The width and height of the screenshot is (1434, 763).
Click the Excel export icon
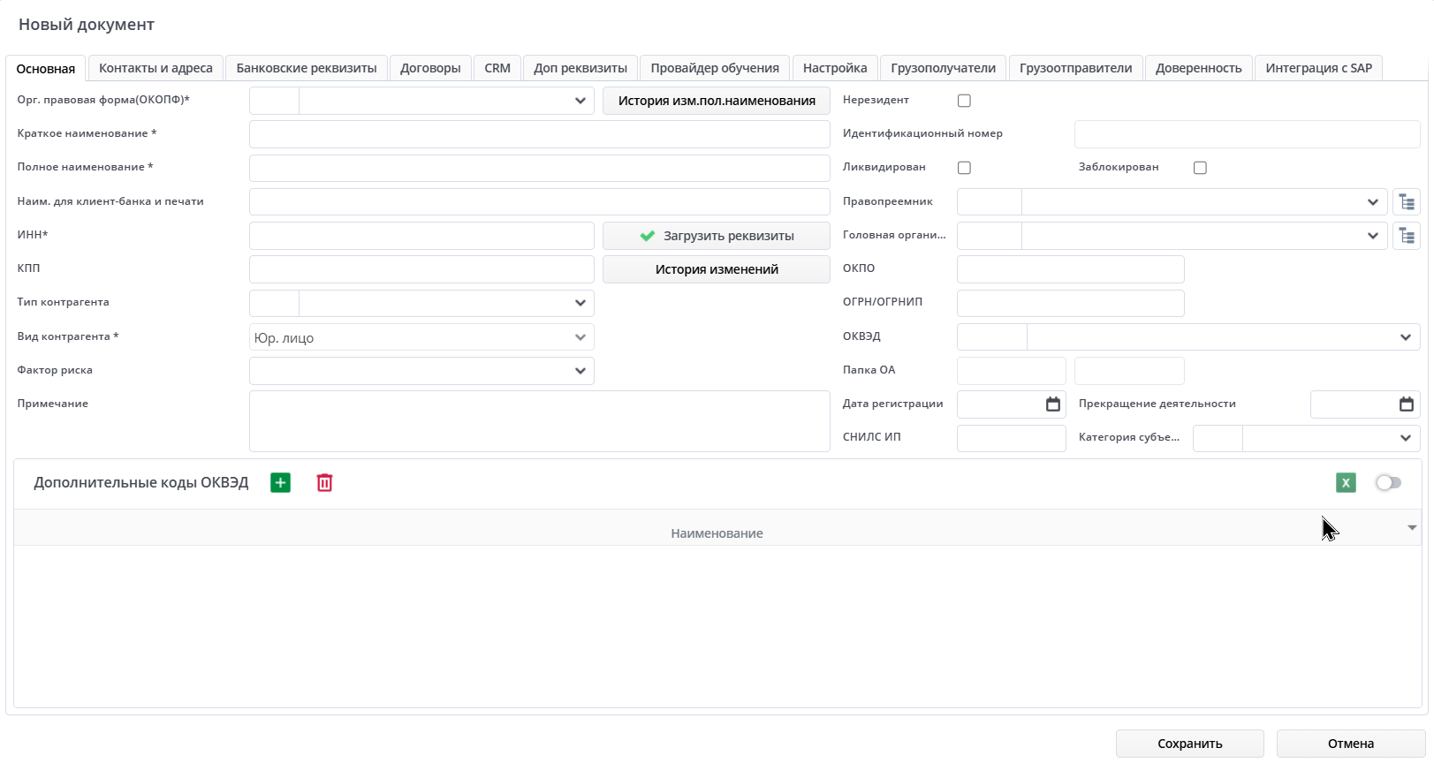[1345, 483]
